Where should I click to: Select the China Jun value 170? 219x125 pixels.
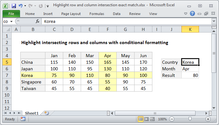(x=143, y=62)
